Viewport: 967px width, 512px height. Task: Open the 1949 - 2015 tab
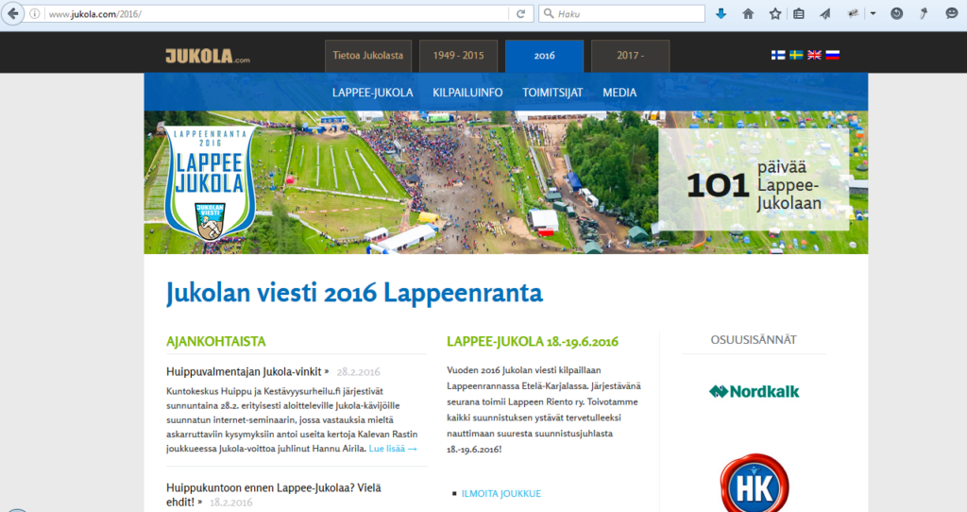[x=458, y=56]
